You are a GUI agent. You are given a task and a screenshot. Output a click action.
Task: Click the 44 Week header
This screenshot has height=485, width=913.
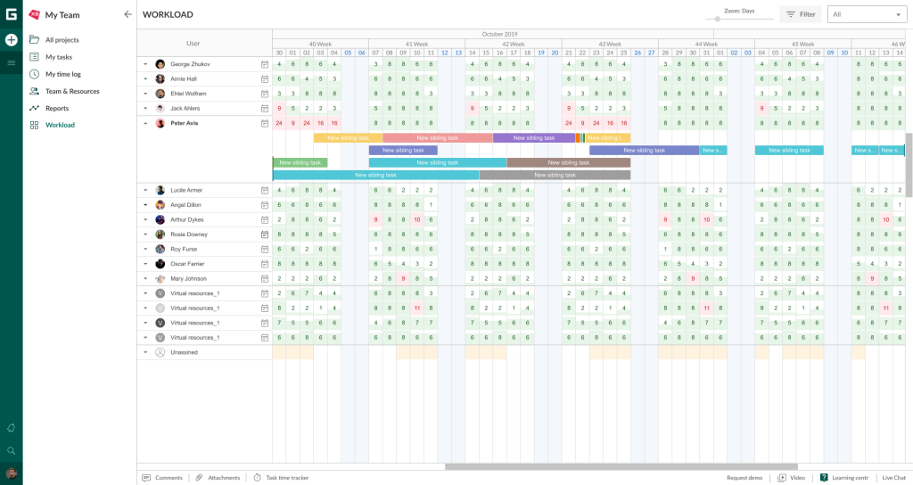[706, 45]
